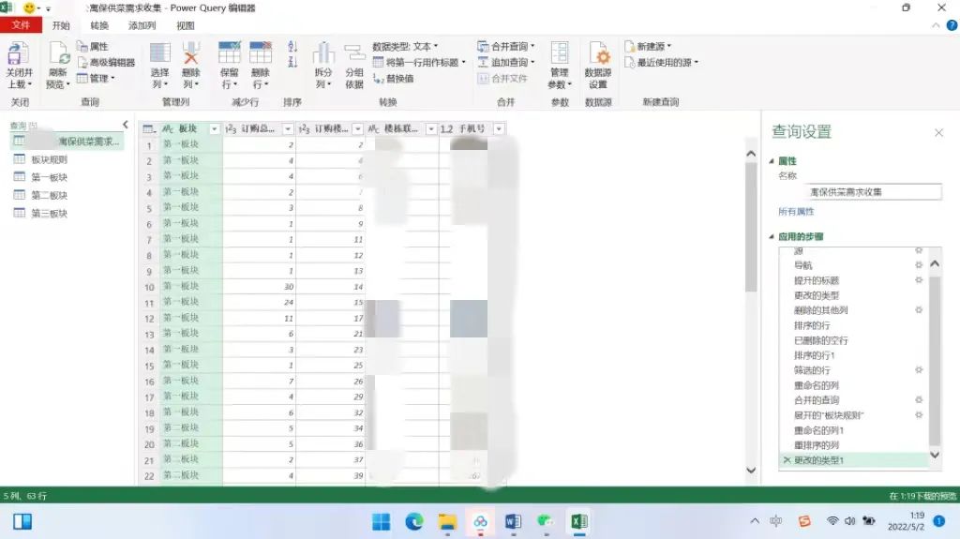Select the 板块规则 query in the list

pyautogui.click(x=49, y=159)
